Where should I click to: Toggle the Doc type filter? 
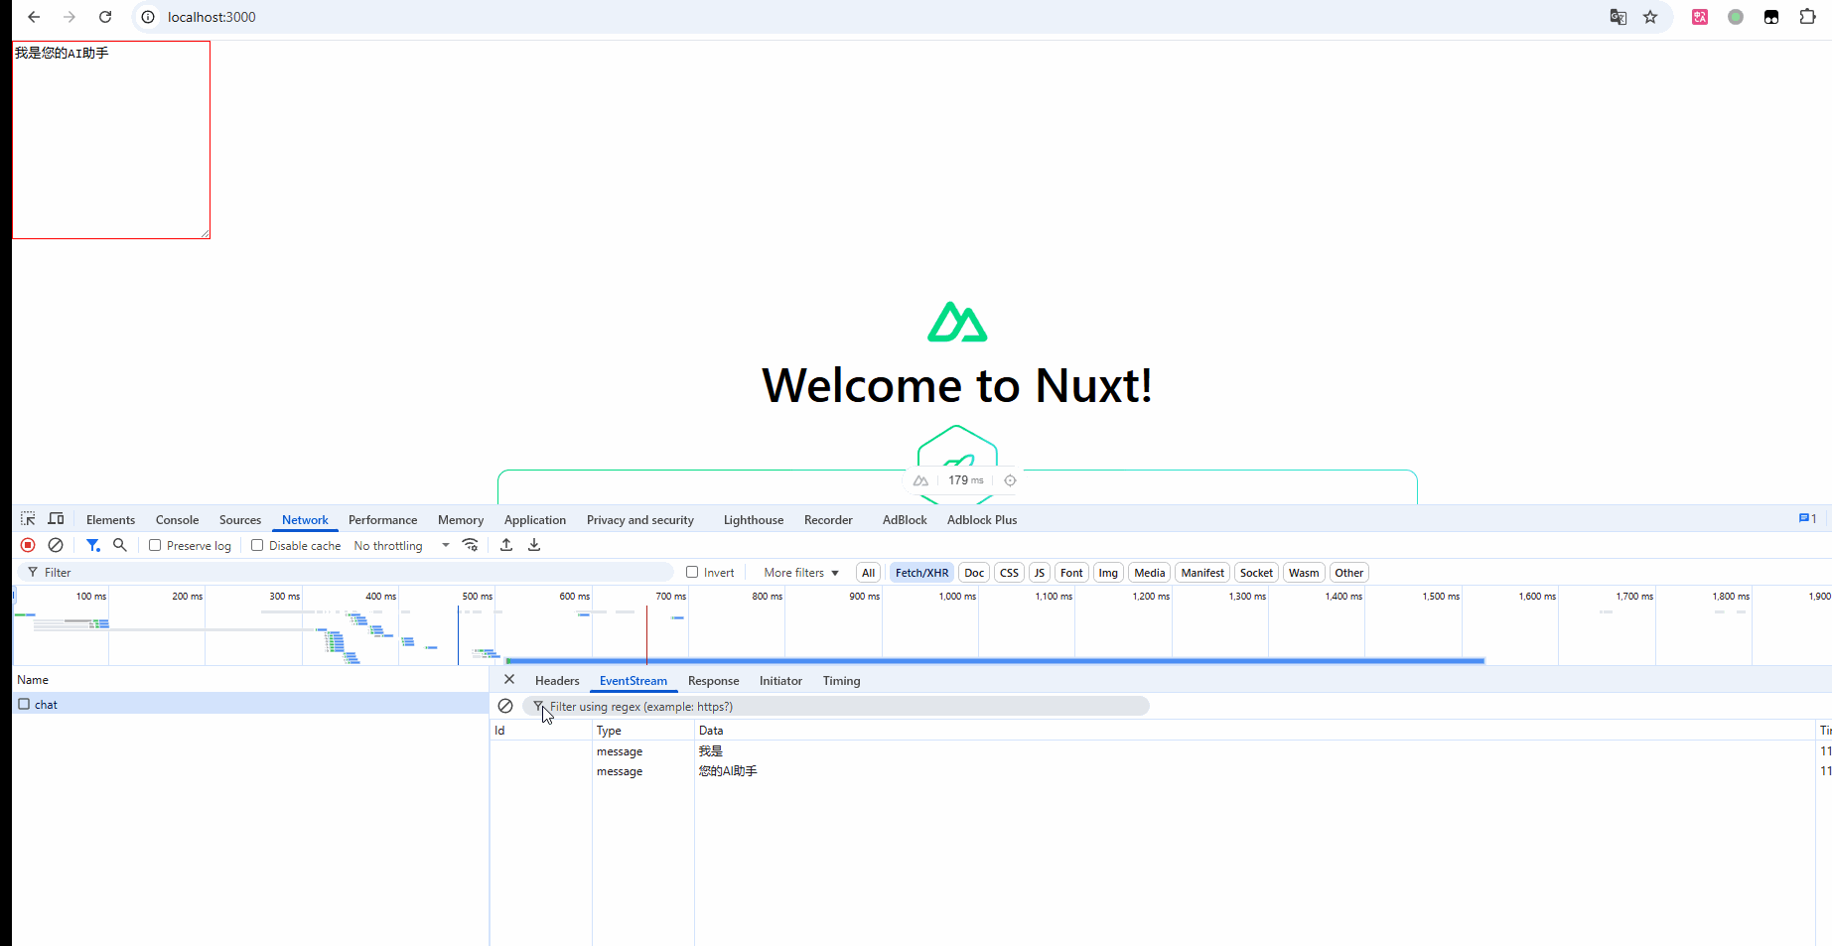[x=974, y=573]
